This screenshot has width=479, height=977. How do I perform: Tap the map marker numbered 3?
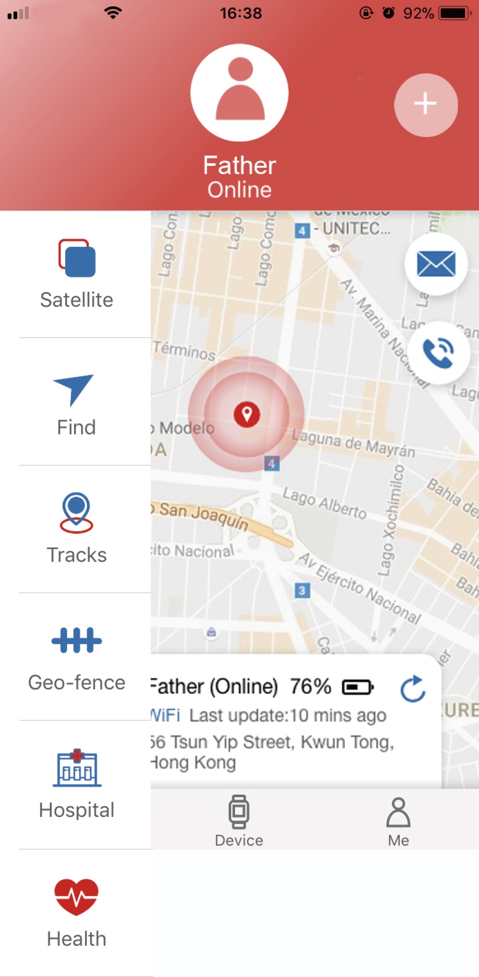[302, 591]
